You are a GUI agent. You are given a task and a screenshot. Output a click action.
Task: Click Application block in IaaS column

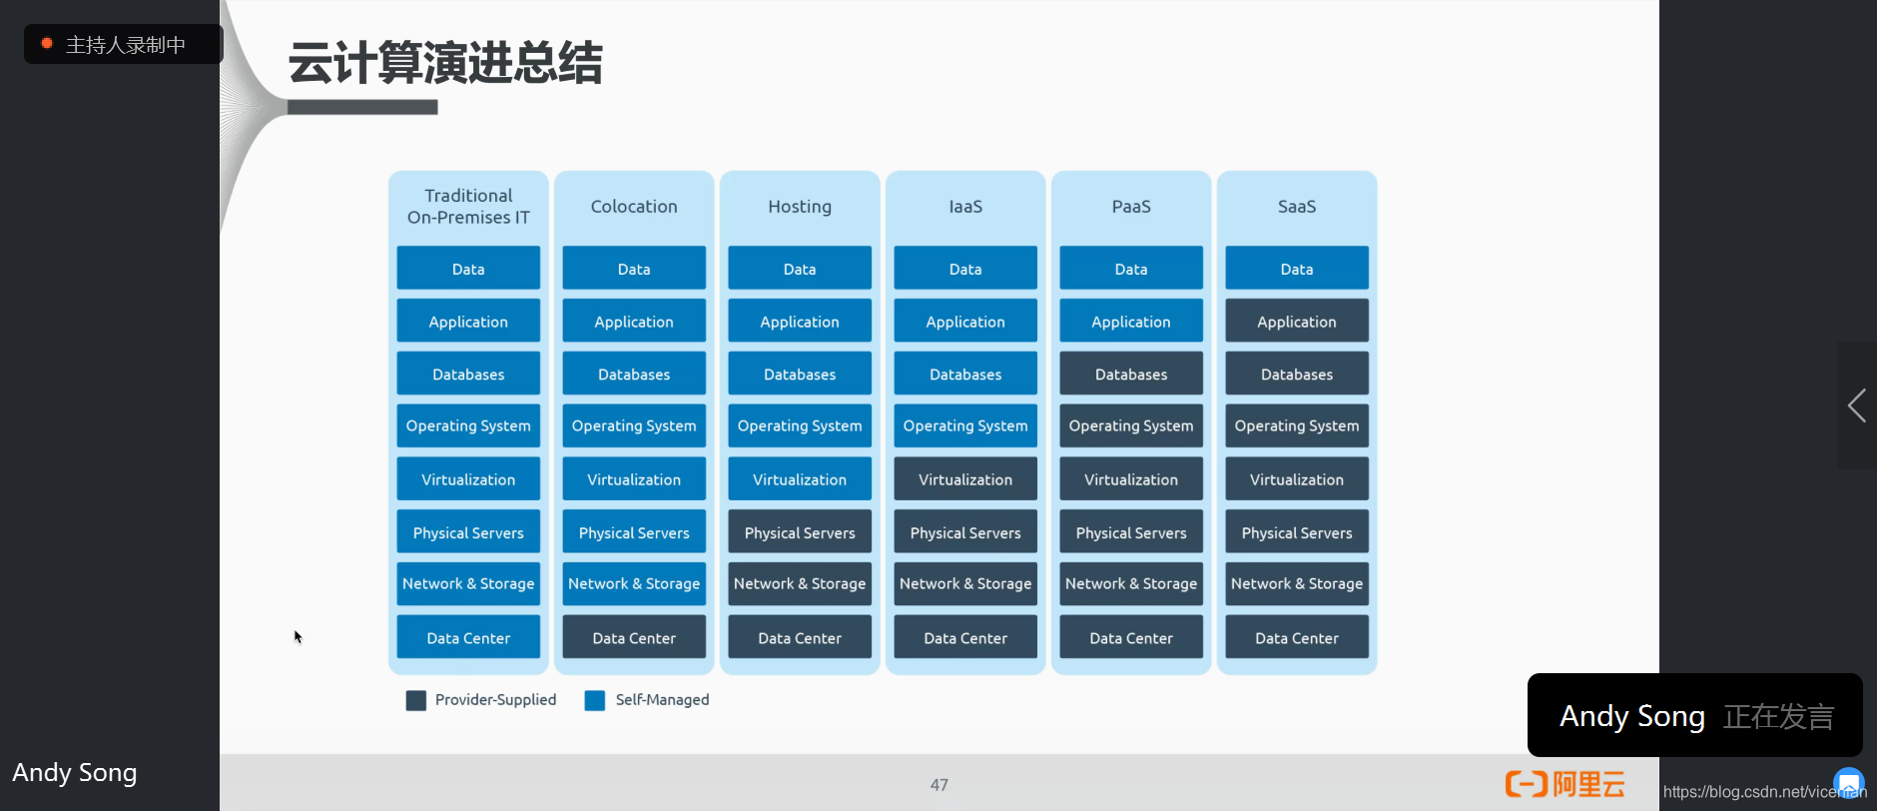tap(965, 322)
